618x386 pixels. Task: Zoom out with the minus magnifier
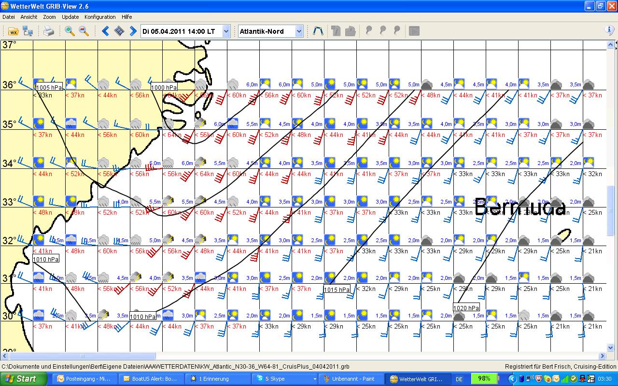(x=84, y=31)
